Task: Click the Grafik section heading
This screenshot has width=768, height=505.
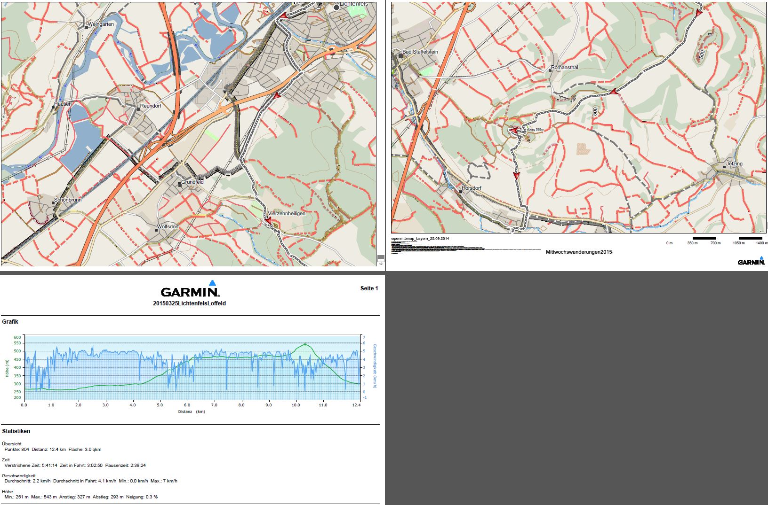Action: [10, 322]
